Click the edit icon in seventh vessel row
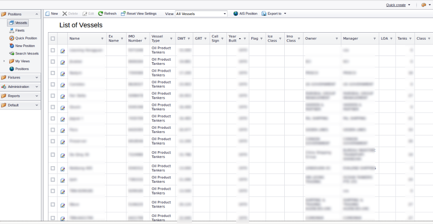433x224 pixels. coord(63,119)
